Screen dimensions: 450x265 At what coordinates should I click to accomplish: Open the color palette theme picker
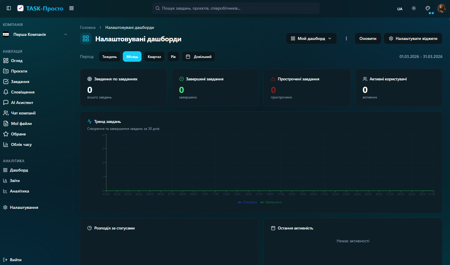point(428,8)
